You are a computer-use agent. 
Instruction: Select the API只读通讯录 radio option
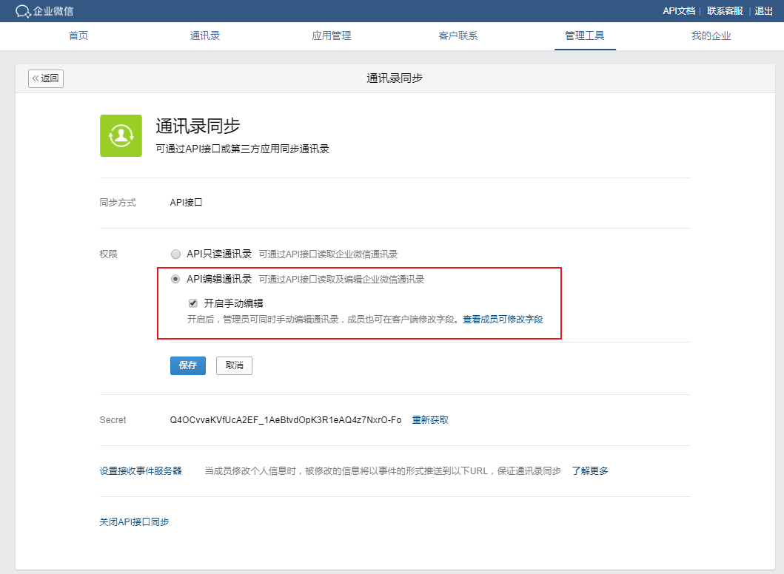[x=175, y=254]
